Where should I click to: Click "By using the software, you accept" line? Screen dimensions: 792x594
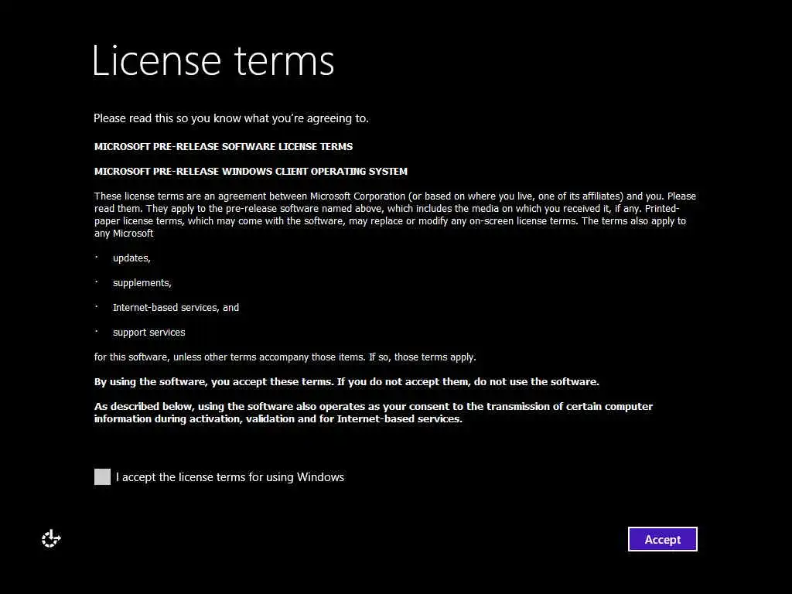click(346, 382)
